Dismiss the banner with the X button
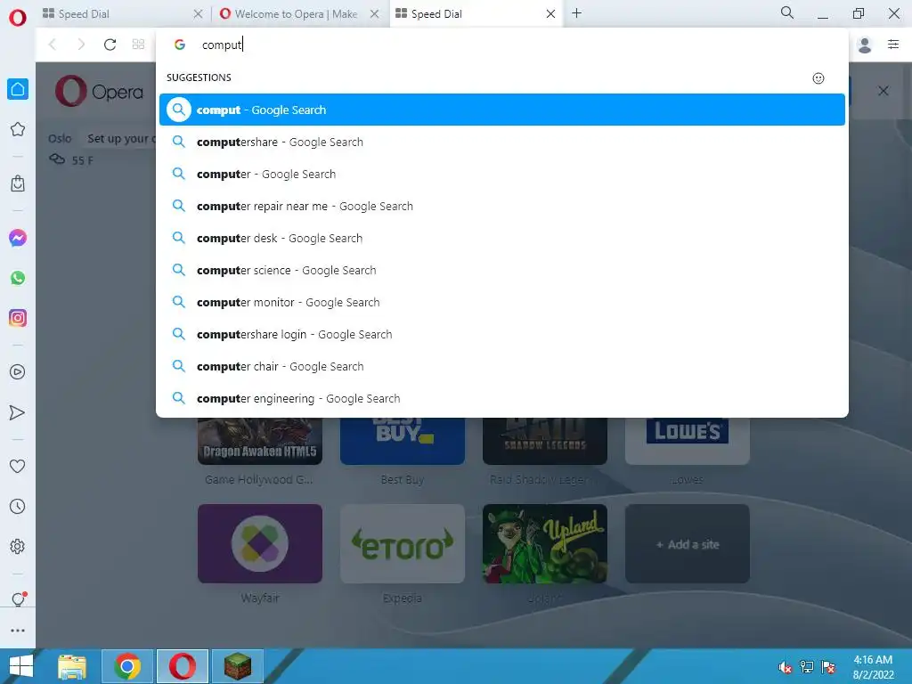 click(x=883, y=91)
